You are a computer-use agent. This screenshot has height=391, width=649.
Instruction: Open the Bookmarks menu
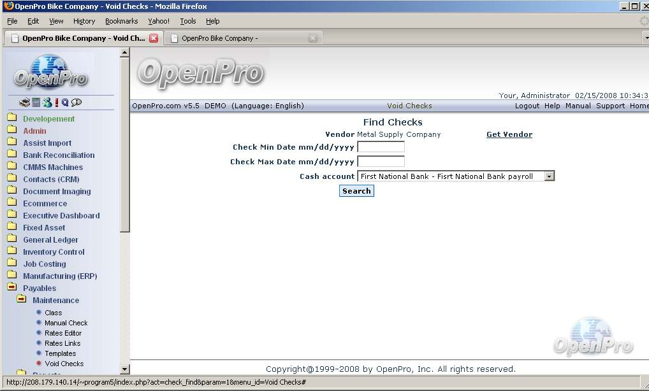[x=121, y=21]
